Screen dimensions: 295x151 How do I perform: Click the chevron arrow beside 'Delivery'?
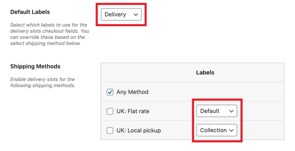tap(136, 15)
